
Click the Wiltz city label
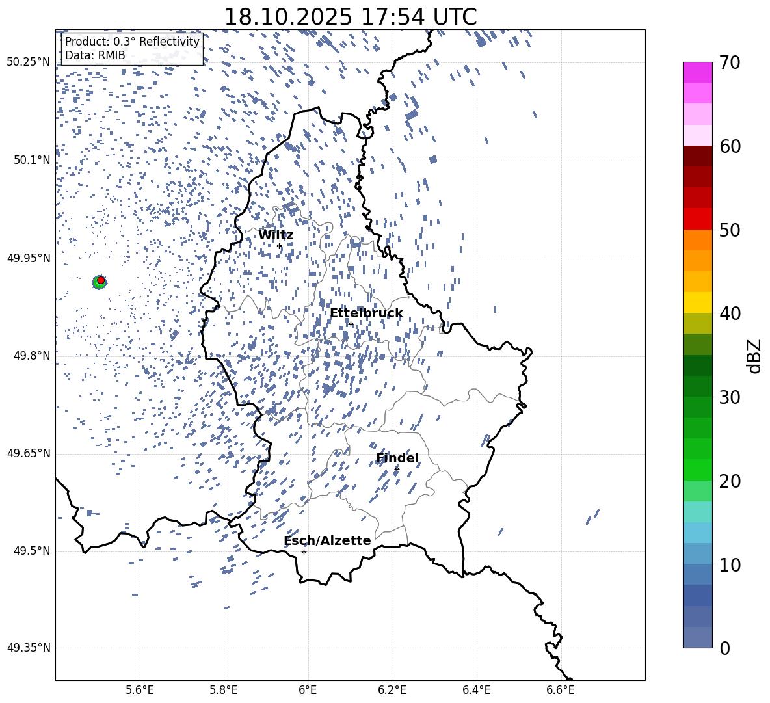[x=276, y=235]
